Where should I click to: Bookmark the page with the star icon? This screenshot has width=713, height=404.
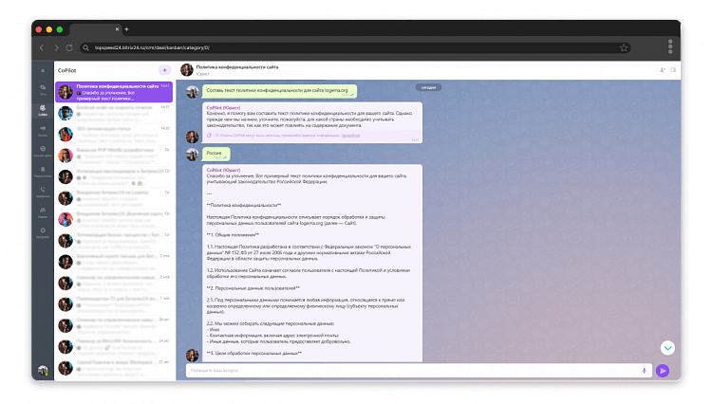[x=624, y=47]
